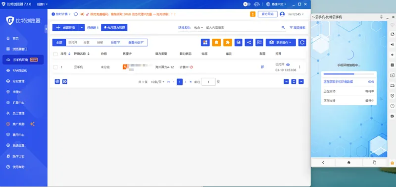Click the eye icon beside 已打开
This screenshot has width=396, height=187.
[288, 64]
